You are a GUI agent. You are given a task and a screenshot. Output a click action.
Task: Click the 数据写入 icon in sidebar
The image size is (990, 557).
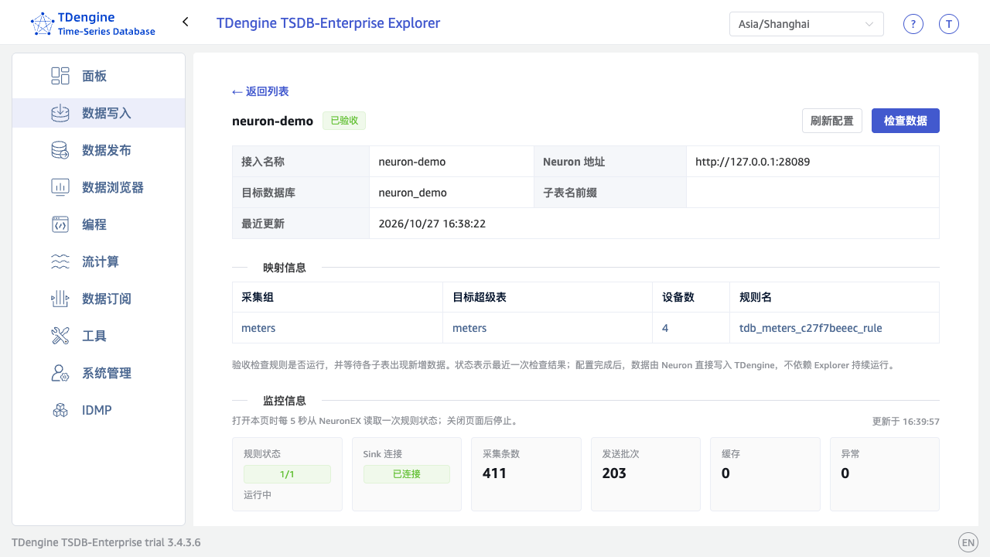pyautogui.click(x=60, y=113)
